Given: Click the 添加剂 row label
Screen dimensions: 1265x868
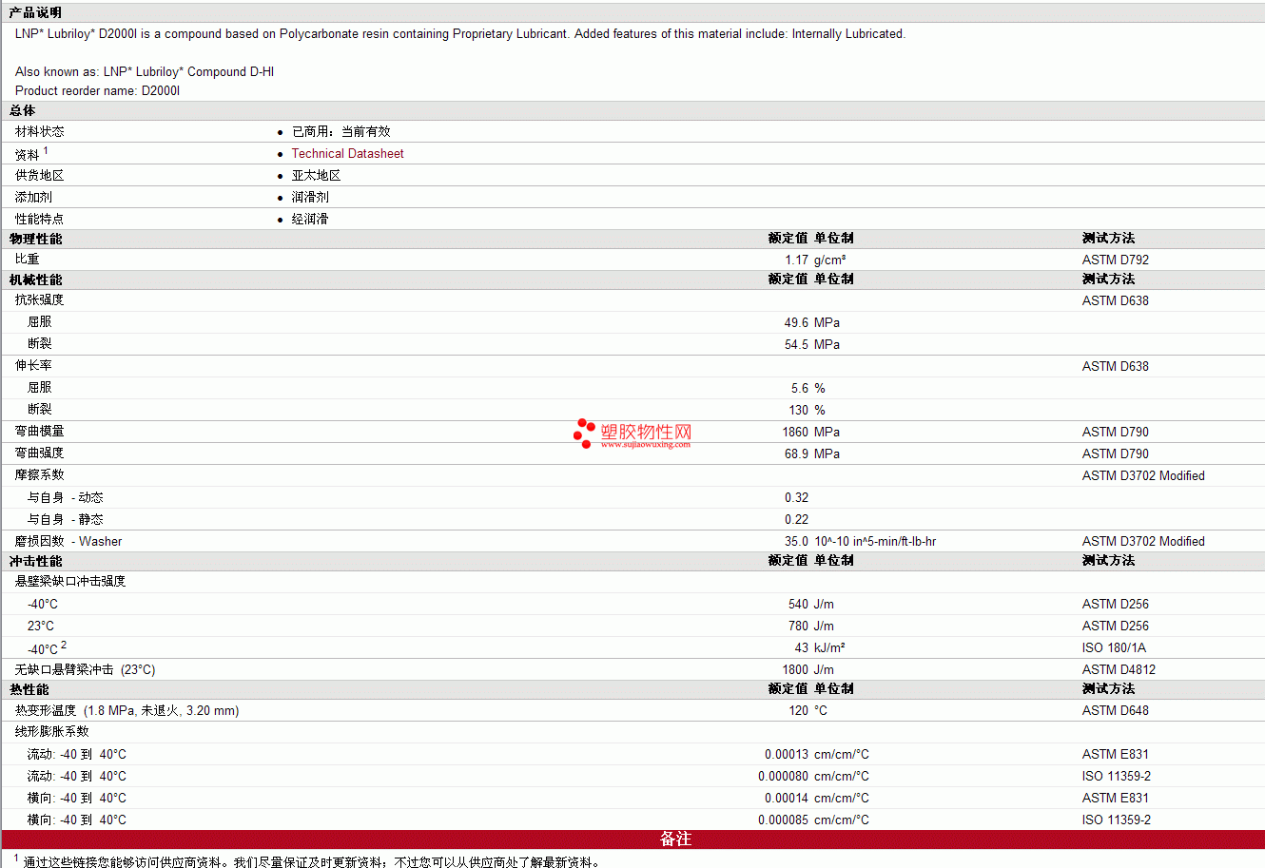Looking at the screenshot, I should point(33,197).
